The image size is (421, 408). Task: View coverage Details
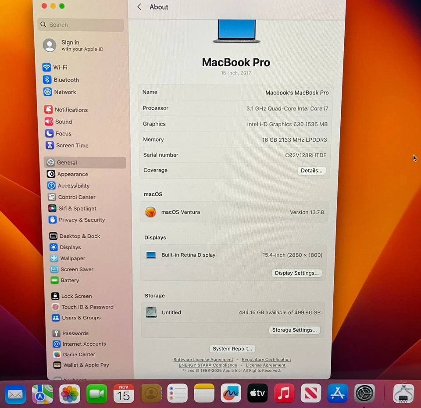pos(311,170)
